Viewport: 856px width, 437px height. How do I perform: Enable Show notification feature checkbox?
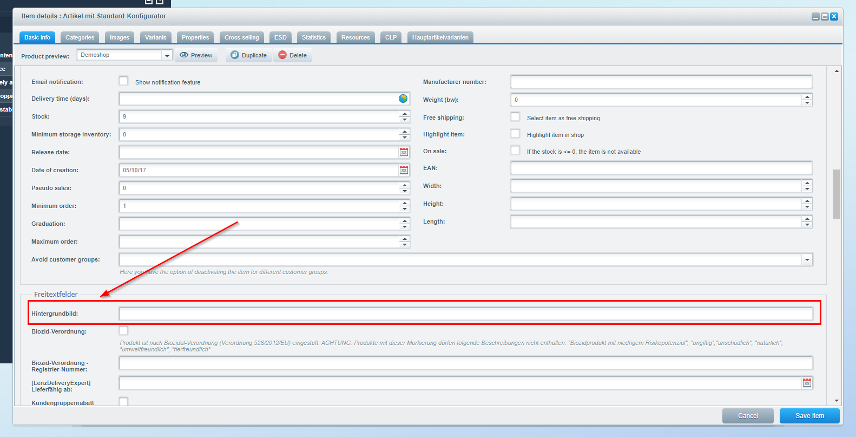click(x=123, y=81)
